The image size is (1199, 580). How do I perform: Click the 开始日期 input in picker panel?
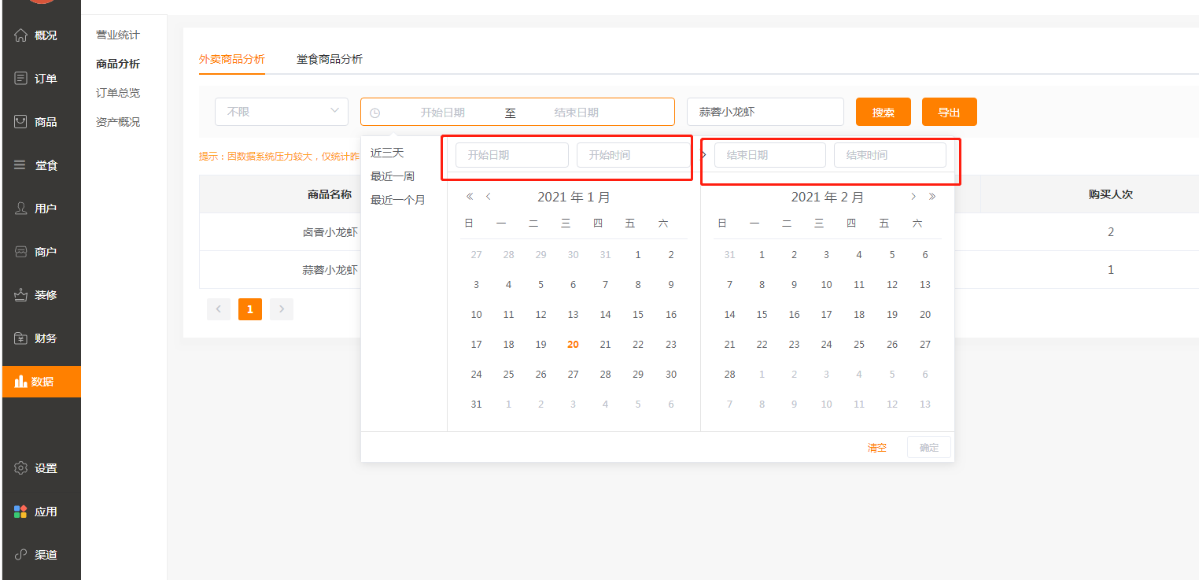pyautogui.click(x=512, y=155)
